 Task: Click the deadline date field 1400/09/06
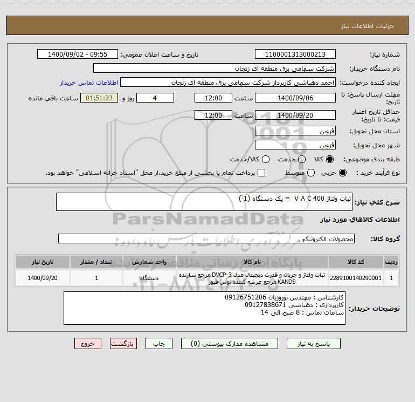point(295,98)
